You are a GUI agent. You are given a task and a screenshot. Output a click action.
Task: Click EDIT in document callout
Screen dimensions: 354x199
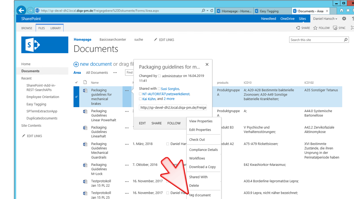pos(142,123)
